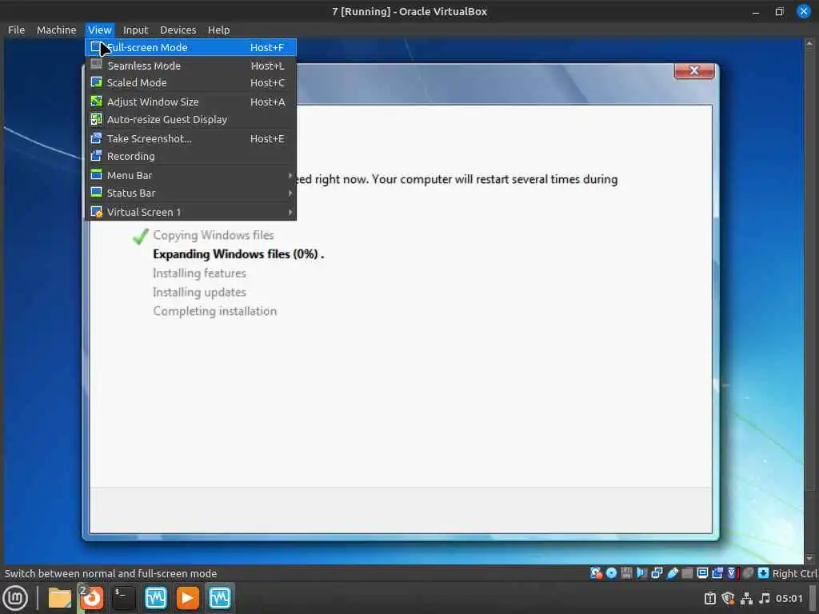Open the notifications tray icon

pos(710,598)
